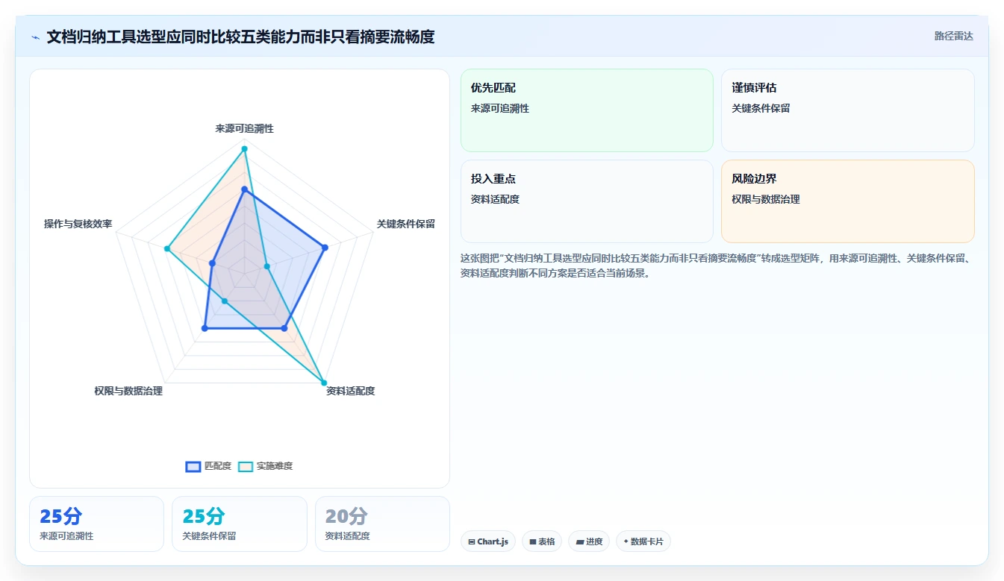Click the 关键条件保留 radar axis label

[405, 224]
